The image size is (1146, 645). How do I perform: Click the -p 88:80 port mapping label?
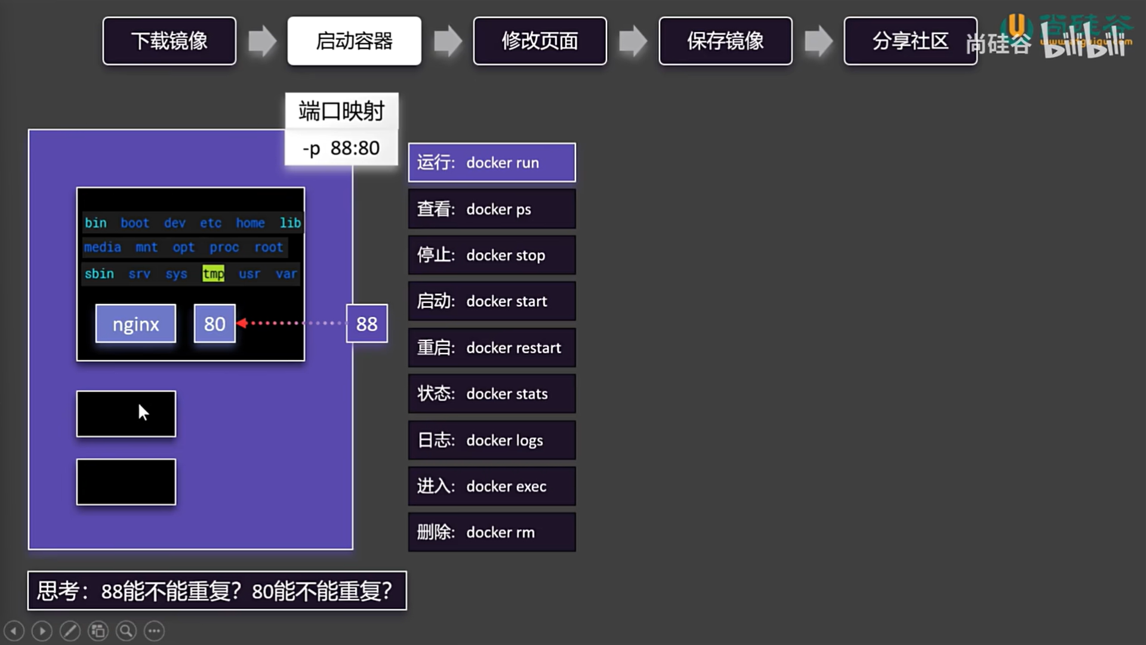pos(341,148)
